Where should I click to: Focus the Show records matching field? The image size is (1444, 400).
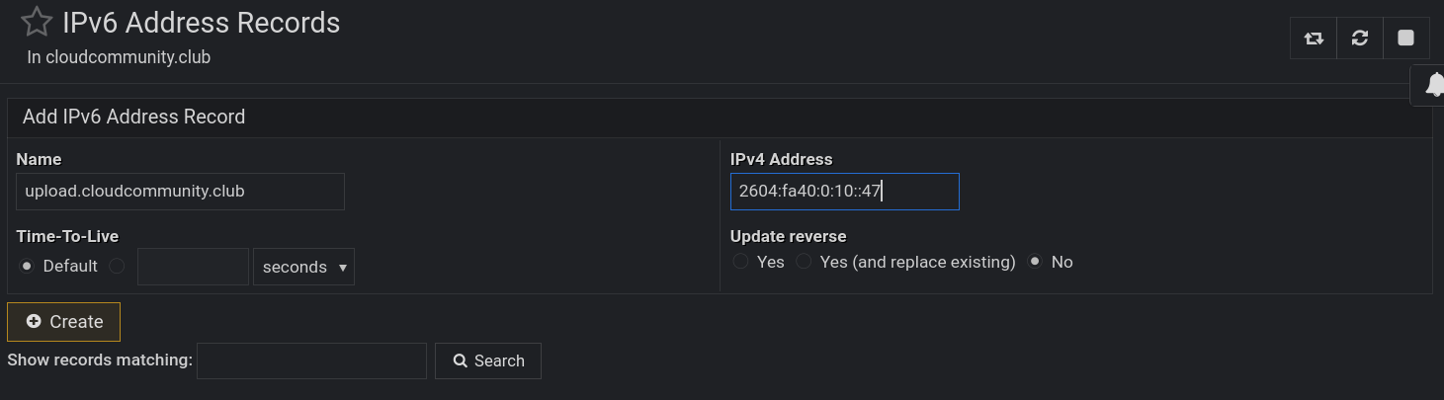(311, 360)
